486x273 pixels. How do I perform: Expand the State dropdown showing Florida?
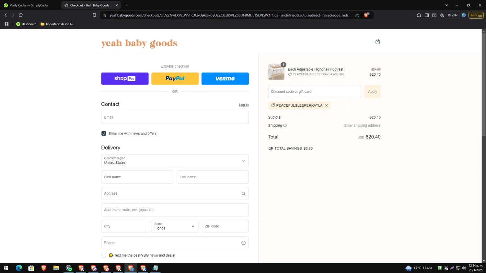[175, 226]
